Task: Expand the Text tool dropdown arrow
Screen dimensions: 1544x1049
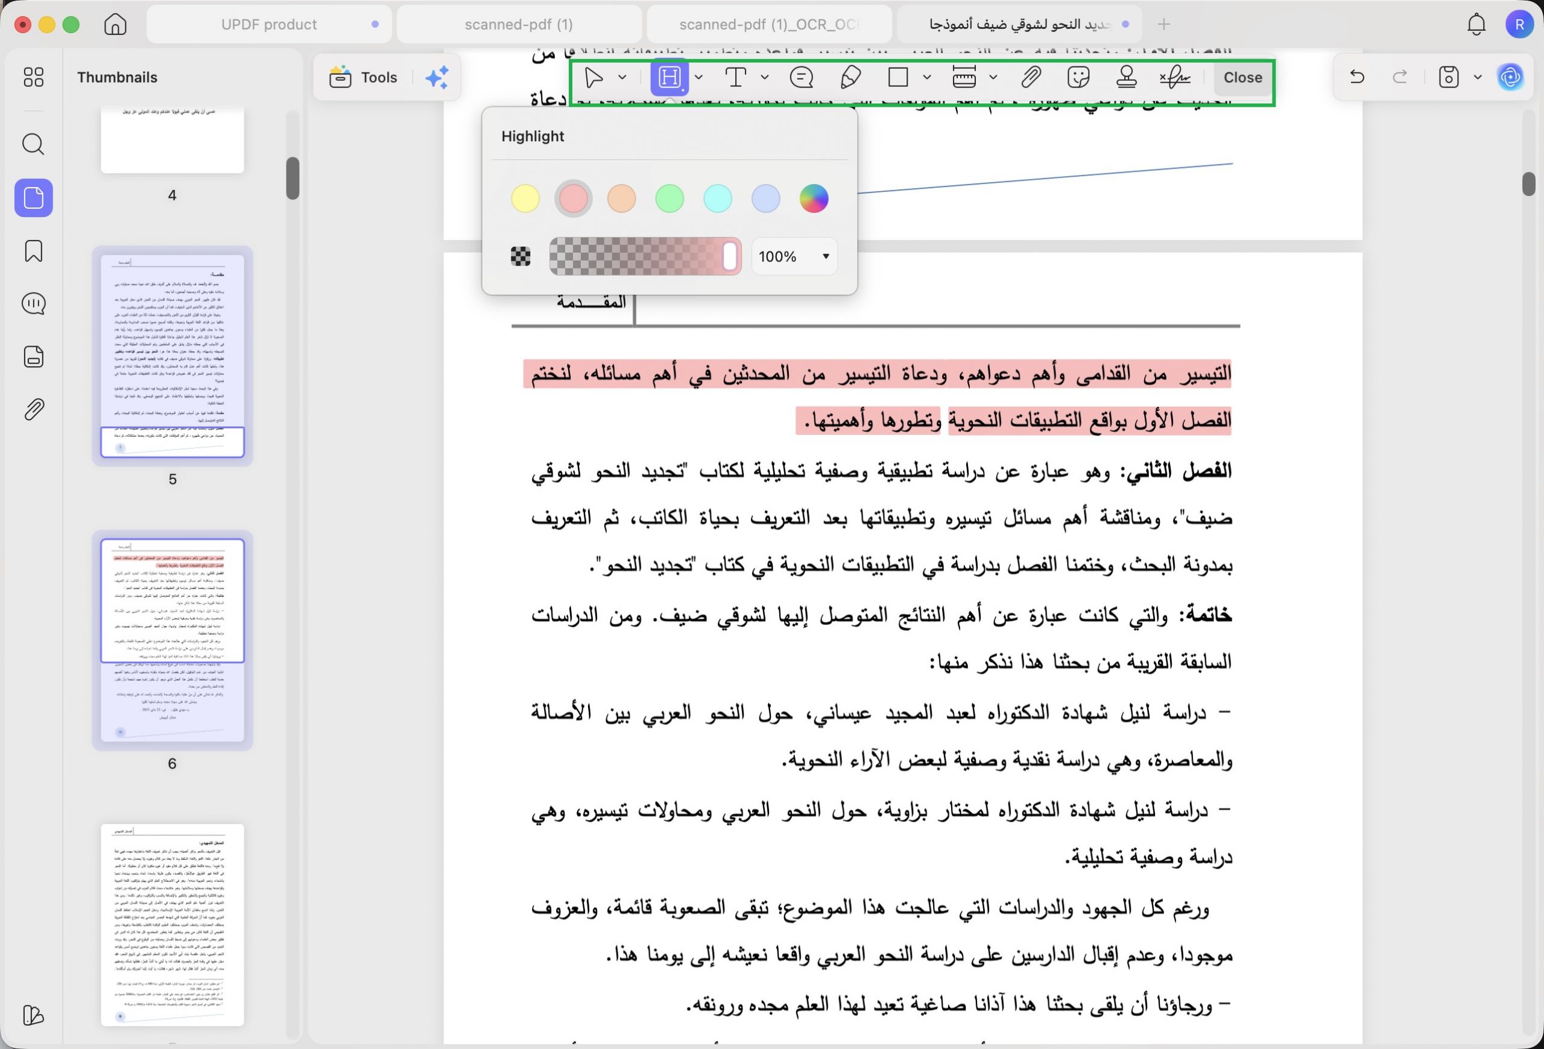Action: pos(765,78)
